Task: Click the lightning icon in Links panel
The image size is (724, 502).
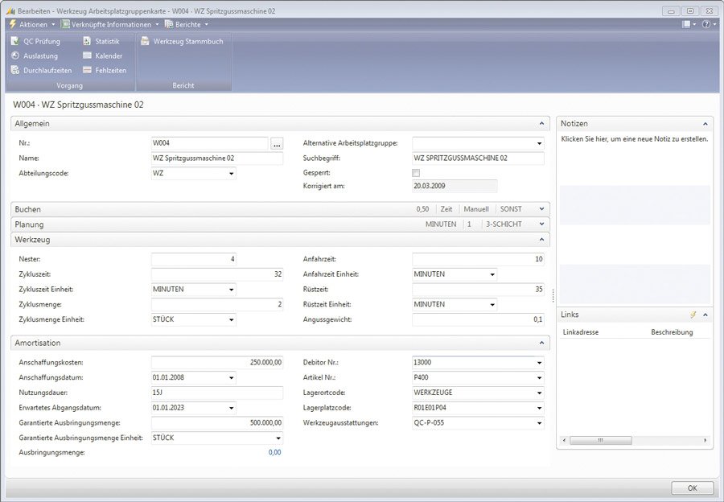Action: tap(693, 315)
